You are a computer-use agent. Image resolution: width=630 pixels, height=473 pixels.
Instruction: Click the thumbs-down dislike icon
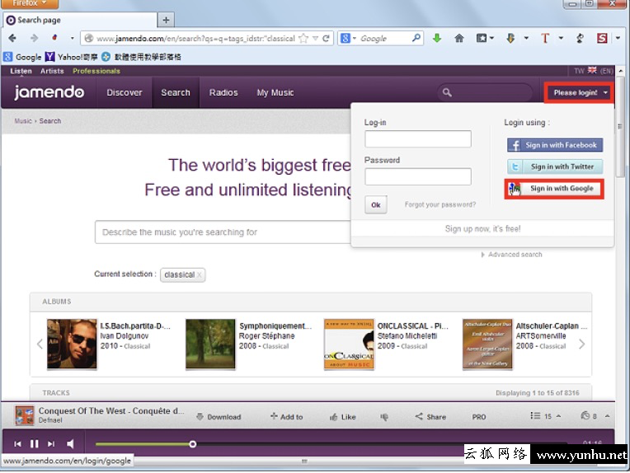coord(384,417)
